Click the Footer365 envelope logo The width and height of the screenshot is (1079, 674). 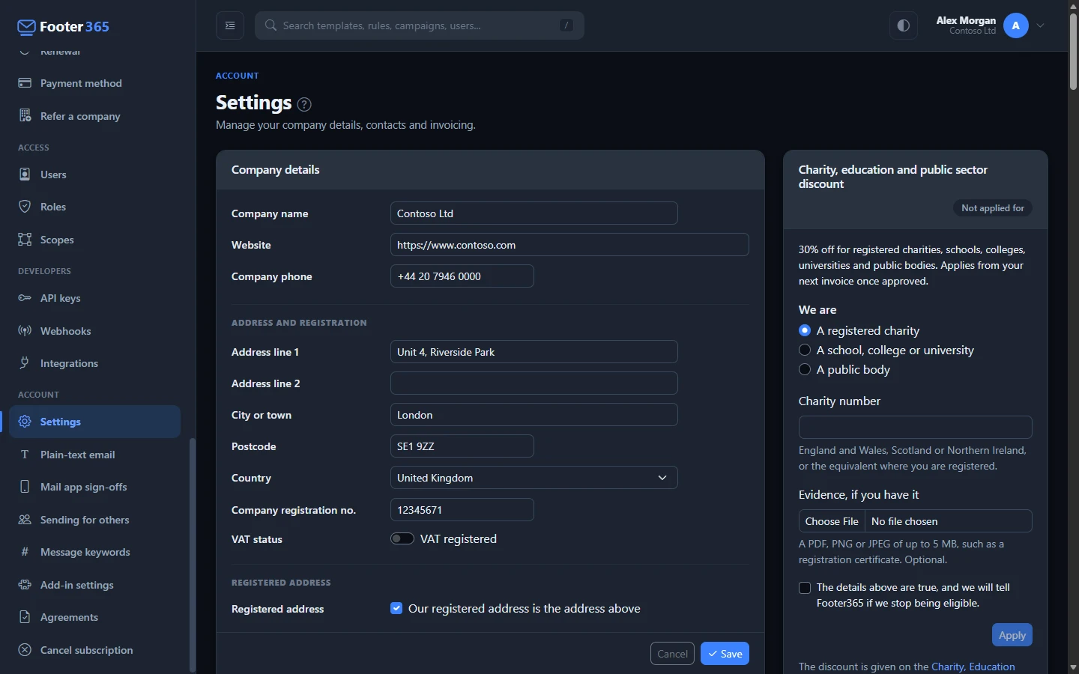pyautogui.click(x=26, y=28)
